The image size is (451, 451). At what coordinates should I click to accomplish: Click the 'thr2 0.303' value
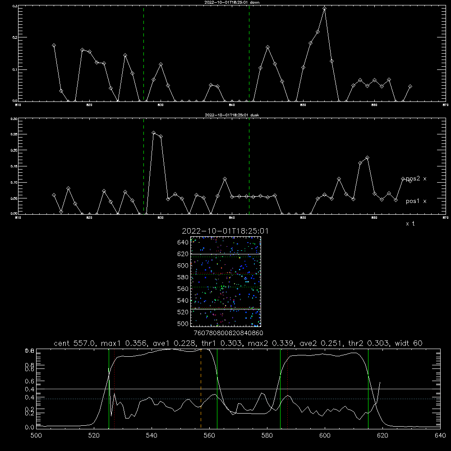[x=368, y=343]
